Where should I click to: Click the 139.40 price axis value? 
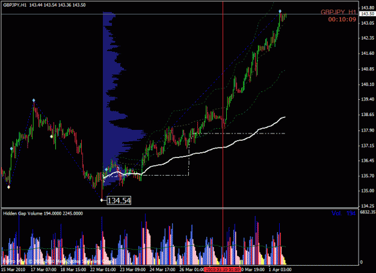(368, 99)
